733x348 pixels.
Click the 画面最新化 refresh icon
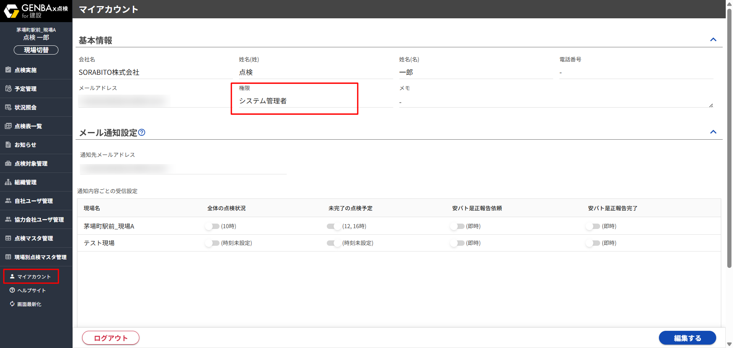coord(12,304)
